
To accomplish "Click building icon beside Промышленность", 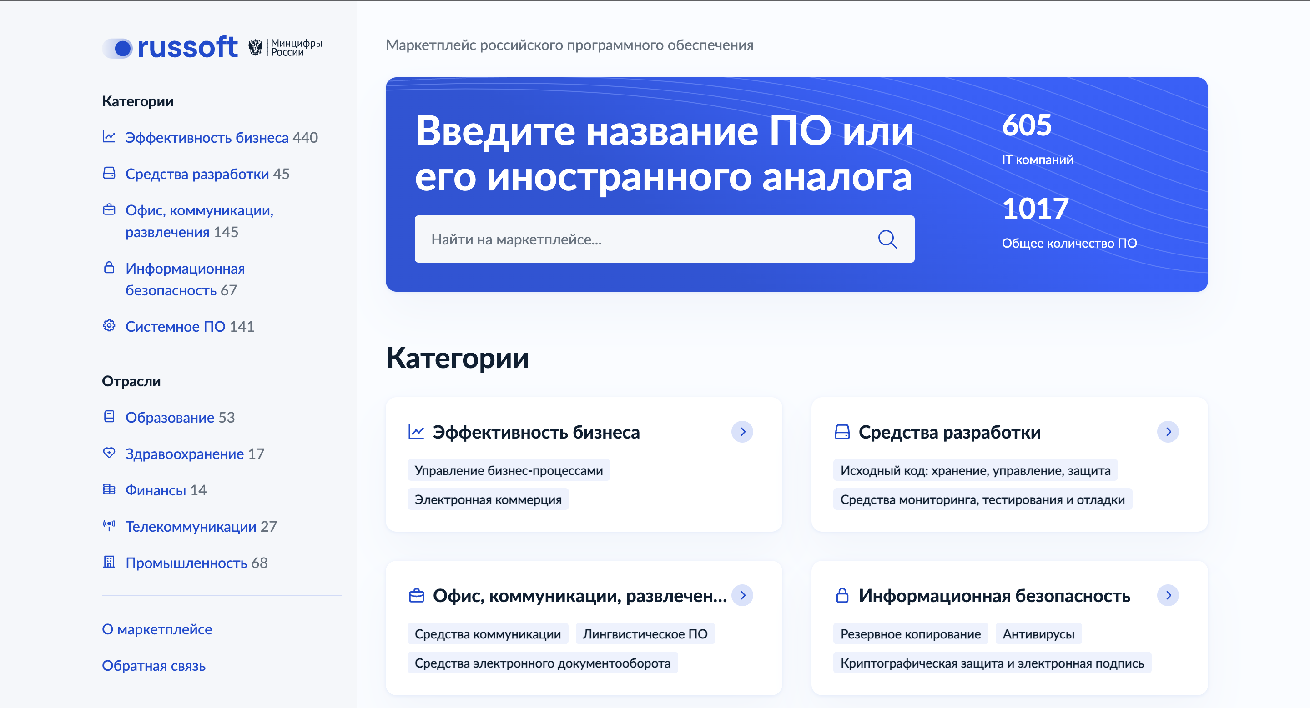I will pyautogui.click(x=109, y=562).
